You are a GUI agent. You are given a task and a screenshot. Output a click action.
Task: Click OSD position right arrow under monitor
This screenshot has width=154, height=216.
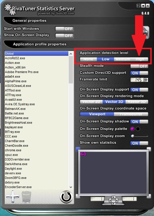click(x=117, y=200)
